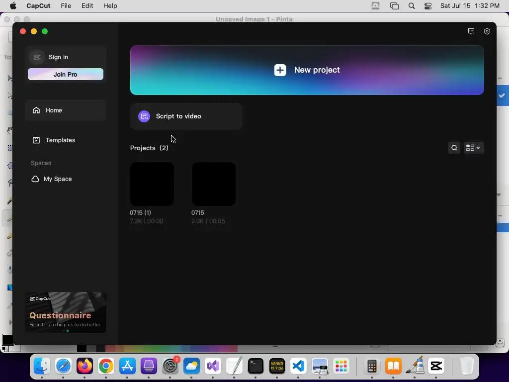
Task: Click the feedback chat icon in CapCut
Action: click(x=471, y=31)
